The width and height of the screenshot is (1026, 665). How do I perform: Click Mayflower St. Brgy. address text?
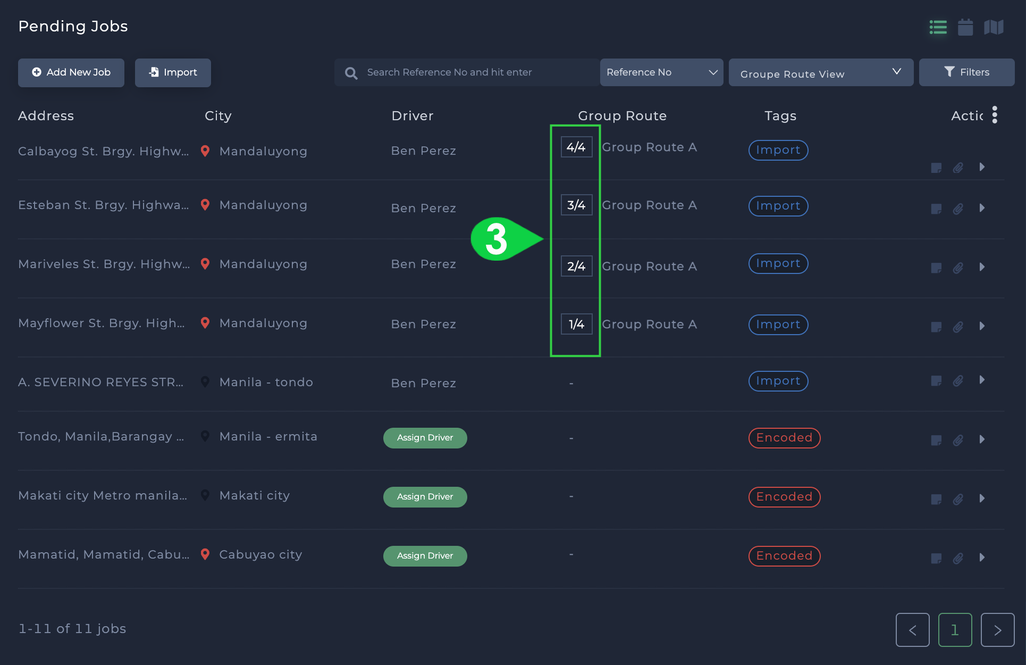102,323
